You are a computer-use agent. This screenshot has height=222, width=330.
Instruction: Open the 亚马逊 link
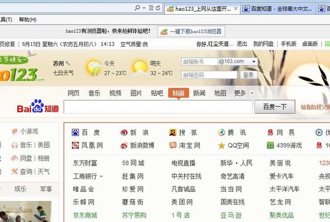click(x=231, y=215)
